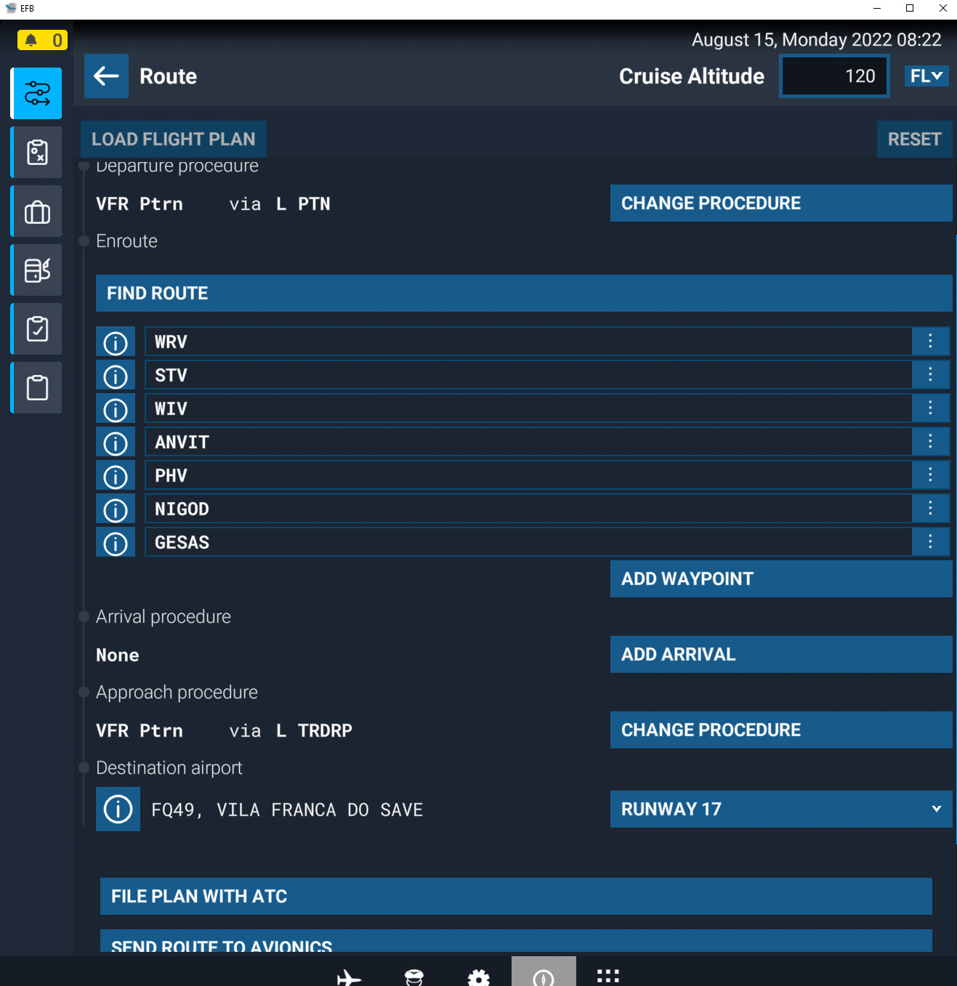957x986 pixels.
Task: Open the pilot cap icon in bottom bar
Action: [x=414, y=977]
